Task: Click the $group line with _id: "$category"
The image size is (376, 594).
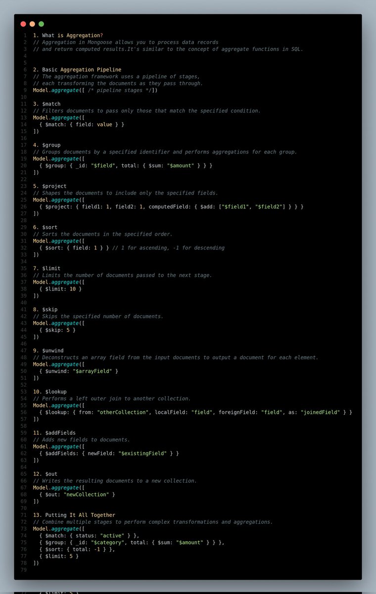Action: (132, 542)
